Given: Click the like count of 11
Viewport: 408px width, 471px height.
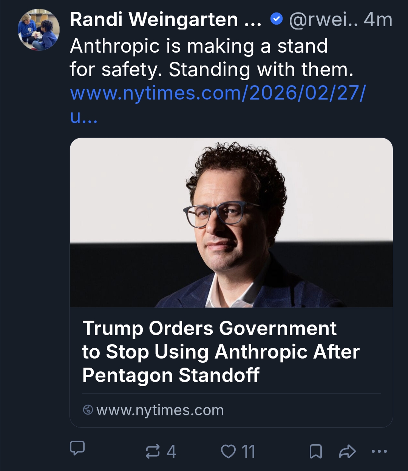Looking at the screenshot, I should [248, 451].
